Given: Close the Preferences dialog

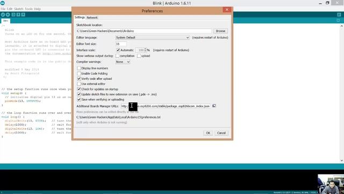Looking at the screenshot, I should (x=227, y=10).
